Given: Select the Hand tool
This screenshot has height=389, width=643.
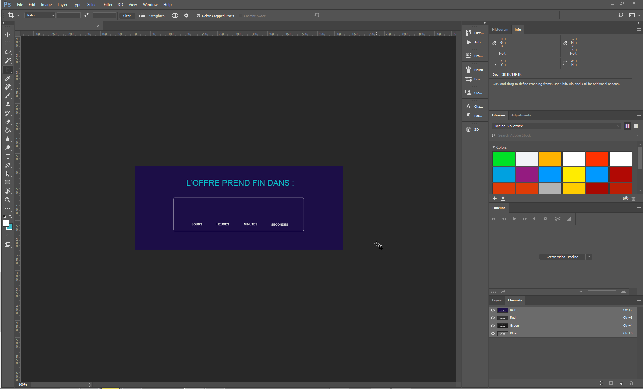Looking at the screenshot, I should (8, 191).
